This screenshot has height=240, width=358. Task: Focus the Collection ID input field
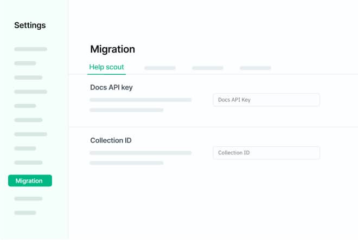(x=266, y=153)
